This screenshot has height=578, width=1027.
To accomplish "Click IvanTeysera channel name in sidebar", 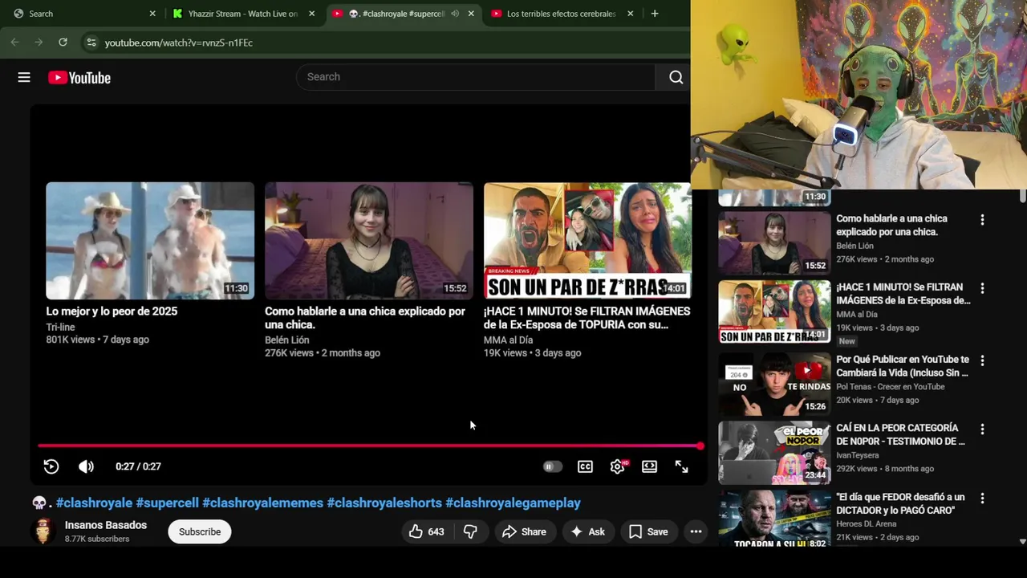I will (858, 455).
